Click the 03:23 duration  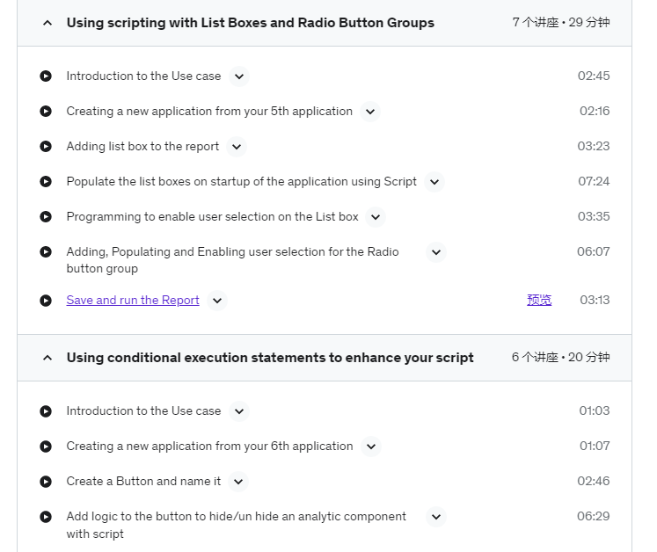point(594,146)
